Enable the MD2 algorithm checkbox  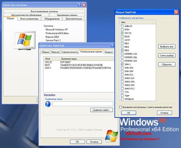coord(122,44)
